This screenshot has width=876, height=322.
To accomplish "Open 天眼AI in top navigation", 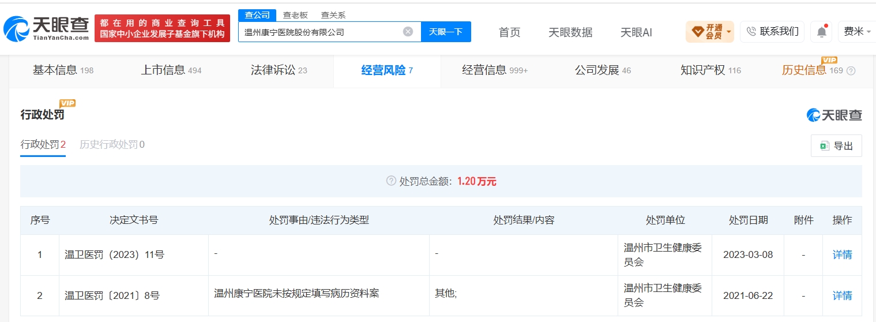I will coord(636,32).
